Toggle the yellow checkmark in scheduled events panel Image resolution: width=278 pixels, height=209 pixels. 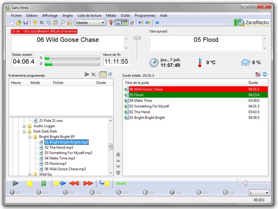coord(103,74)
